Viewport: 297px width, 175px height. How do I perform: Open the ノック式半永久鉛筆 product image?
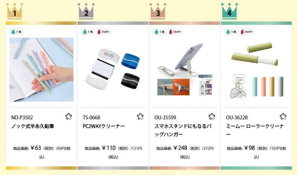[x=41, y=70]
